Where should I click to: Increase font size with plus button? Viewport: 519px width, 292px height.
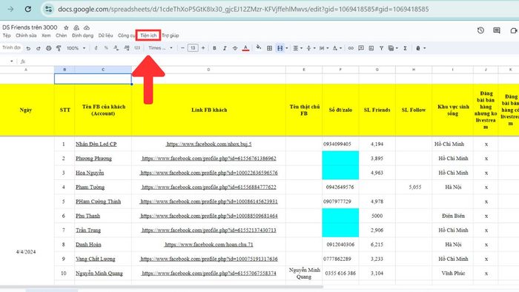(x=203, y=48)
